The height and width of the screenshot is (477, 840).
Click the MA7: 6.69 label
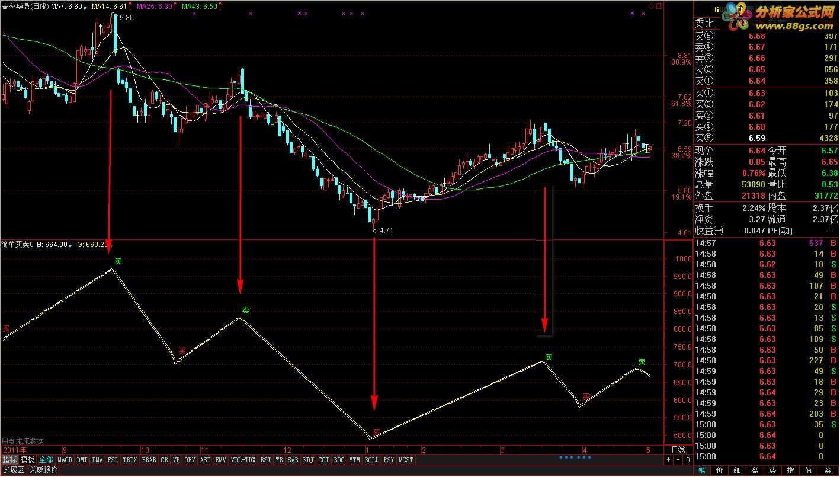click(68, 6)
